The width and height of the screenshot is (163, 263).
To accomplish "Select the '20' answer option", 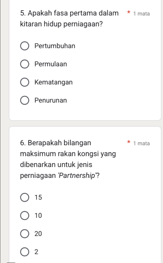I will (x=24, y=234).
